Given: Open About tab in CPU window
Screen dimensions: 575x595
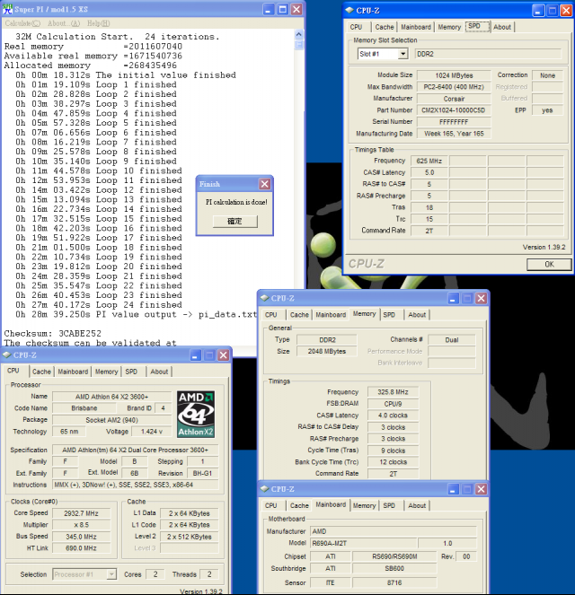Looking at the screenshot, I should (159, 372).
